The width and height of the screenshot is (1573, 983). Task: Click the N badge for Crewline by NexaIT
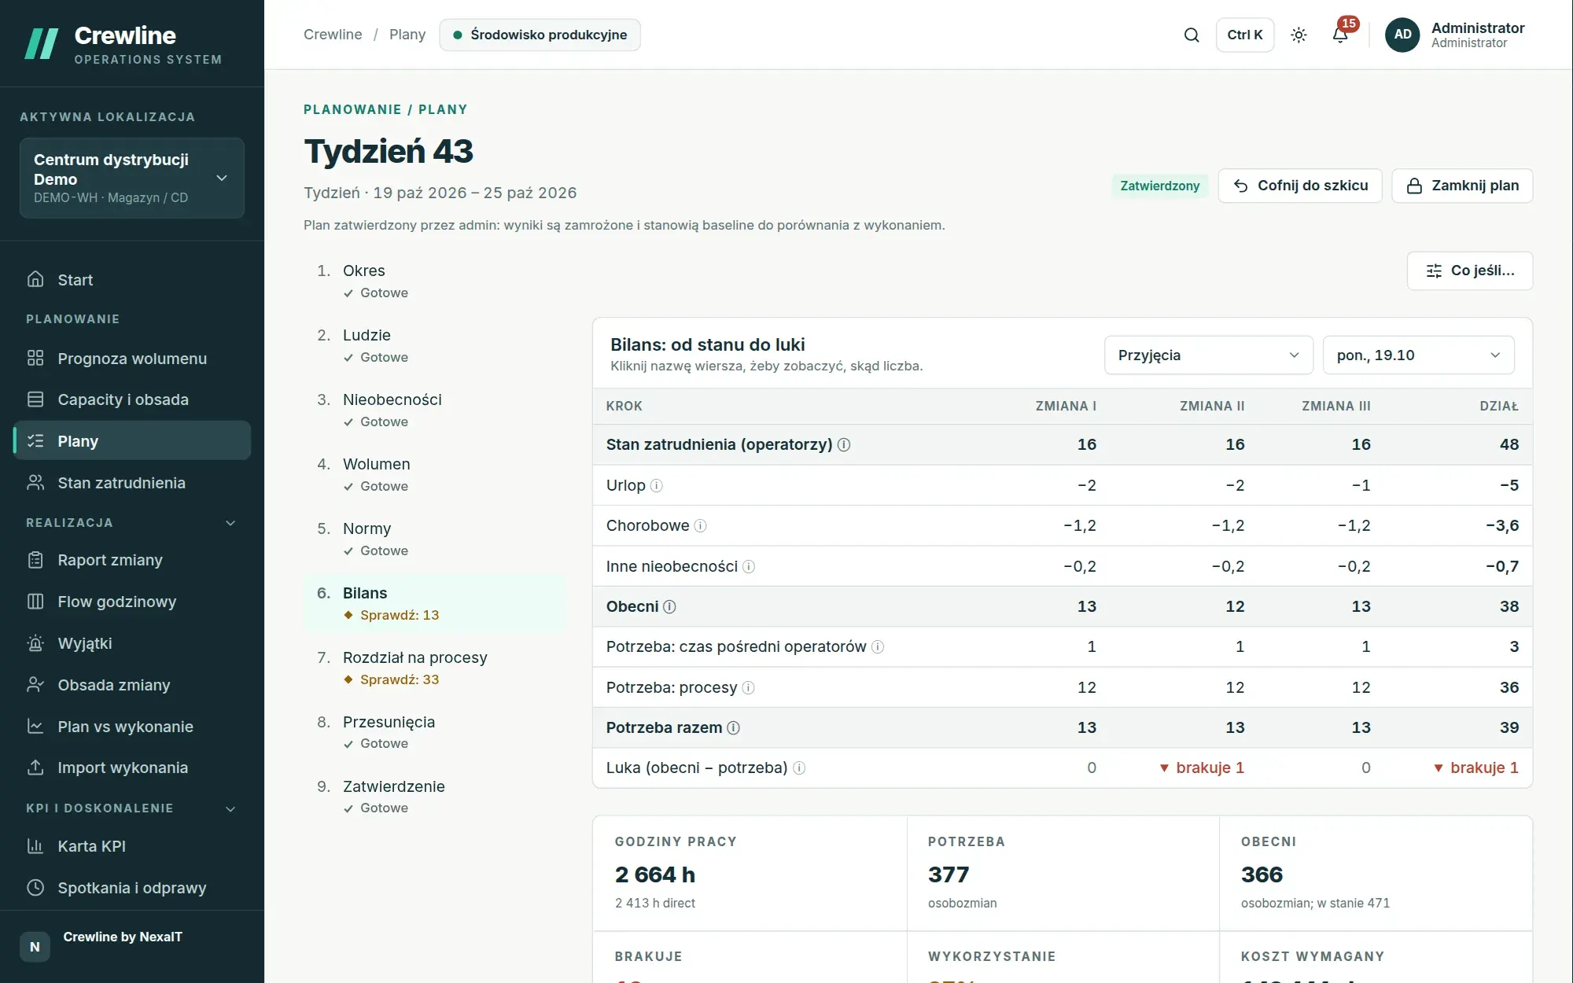click(x=35, y=947)
